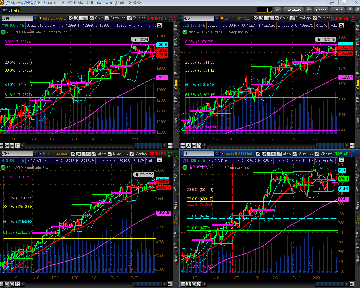Click the share chart icon on /YM chart
The width and height of the screenshot is (360, 288).
[x=71, y=18]
